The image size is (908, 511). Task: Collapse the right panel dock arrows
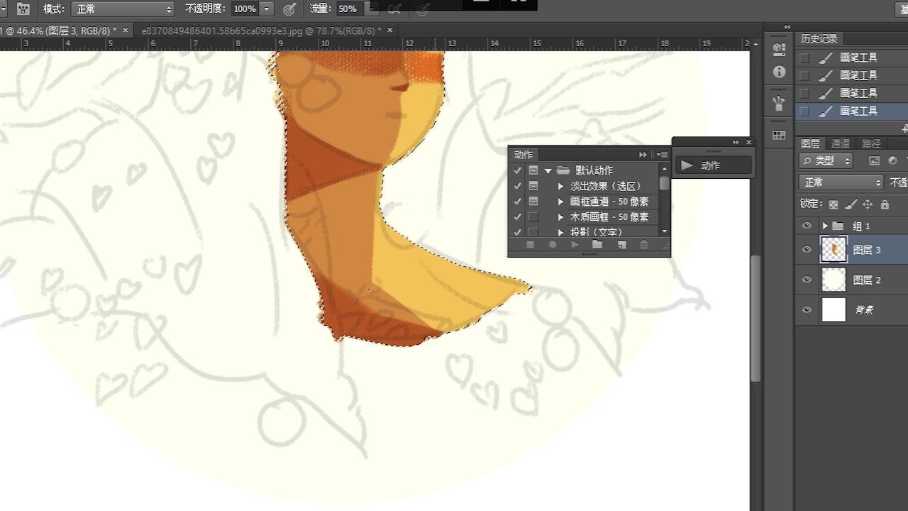787,27
